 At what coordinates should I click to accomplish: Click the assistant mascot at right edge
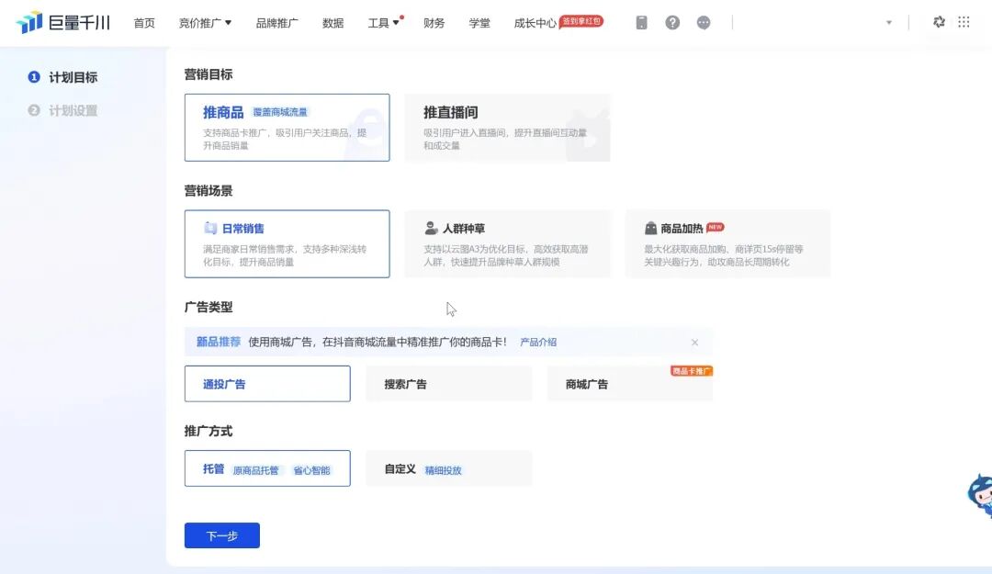(x=980, y=495)
